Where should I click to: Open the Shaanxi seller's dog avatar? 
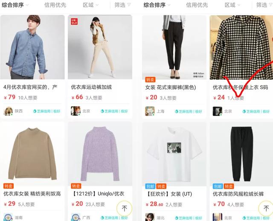coord(8,111)
